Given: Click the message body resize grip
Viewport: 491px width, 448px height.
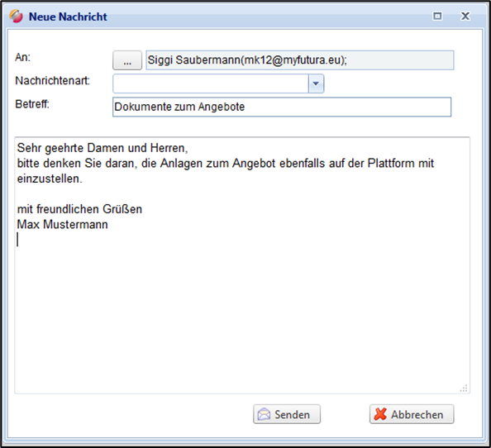Looking at the screenshot, I should pos(464,388).
